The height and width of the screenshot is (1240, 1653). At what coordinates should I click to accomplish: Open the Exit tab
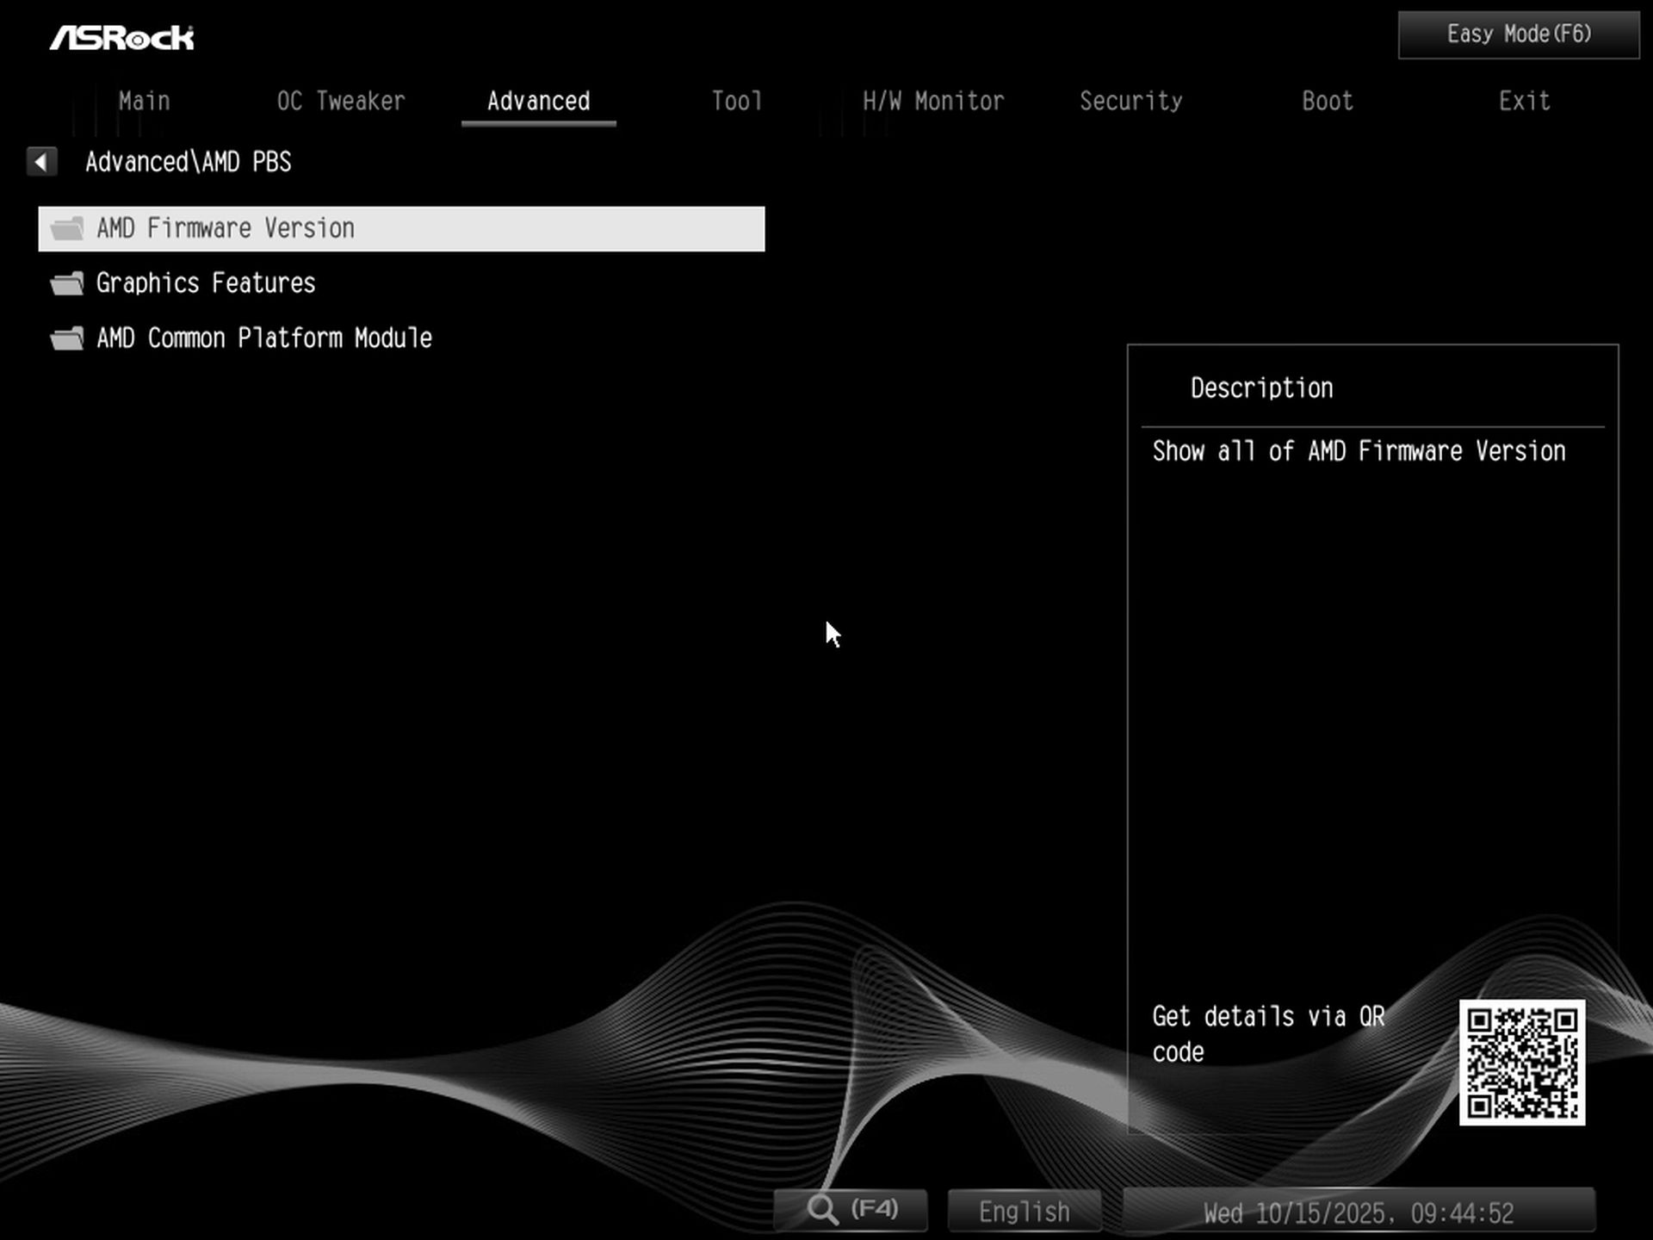[1524, 101]
